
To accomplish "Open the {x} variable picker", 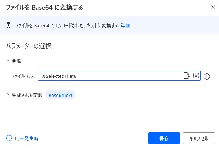I will (x=196, y=76).
